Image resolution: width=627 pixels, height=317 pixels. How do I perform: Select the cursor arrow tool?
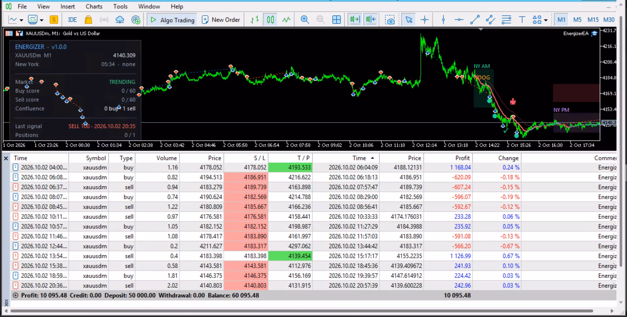[x=409, y=20]
